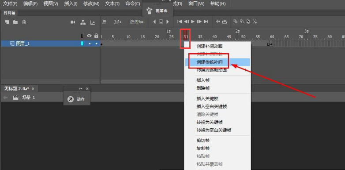Toggle lock dot for 图层_1

click(96, 43)
